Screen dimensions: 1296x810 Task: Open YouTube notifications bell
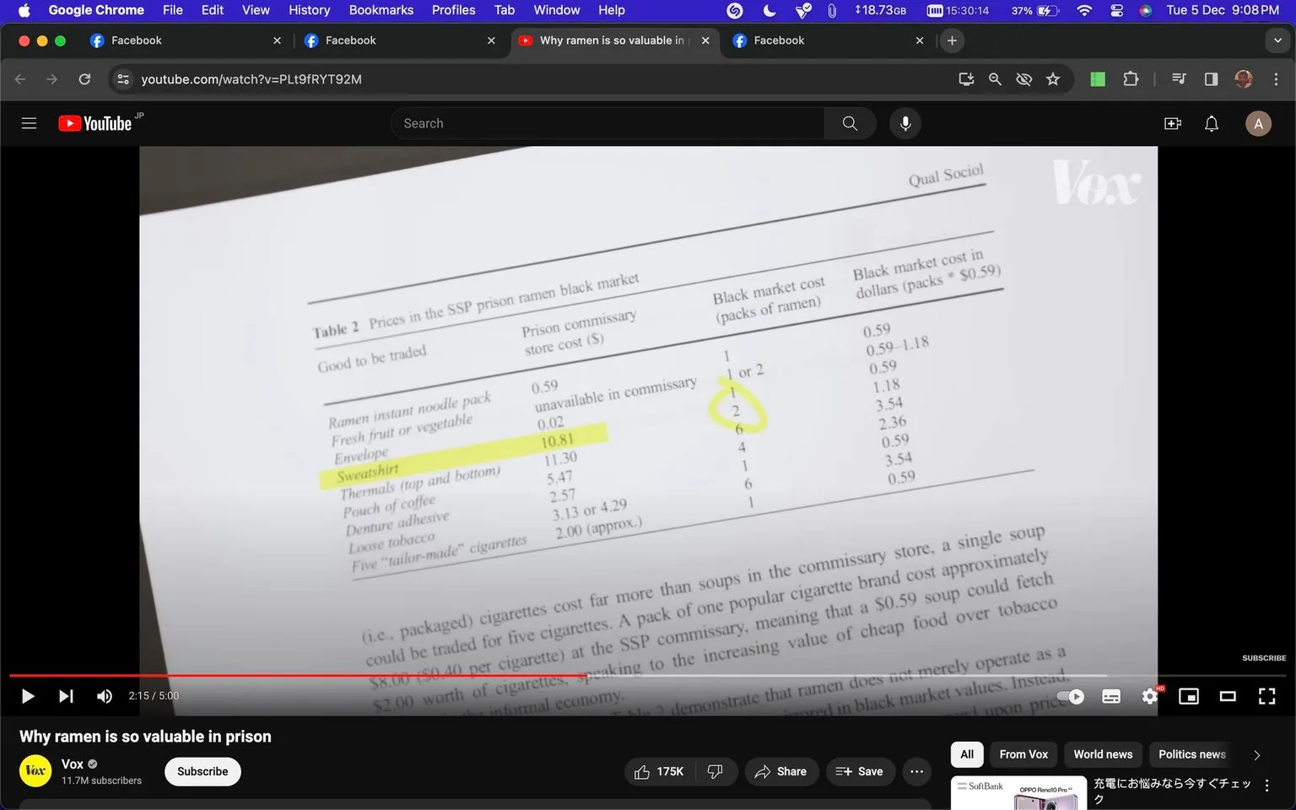point(1211,122)
